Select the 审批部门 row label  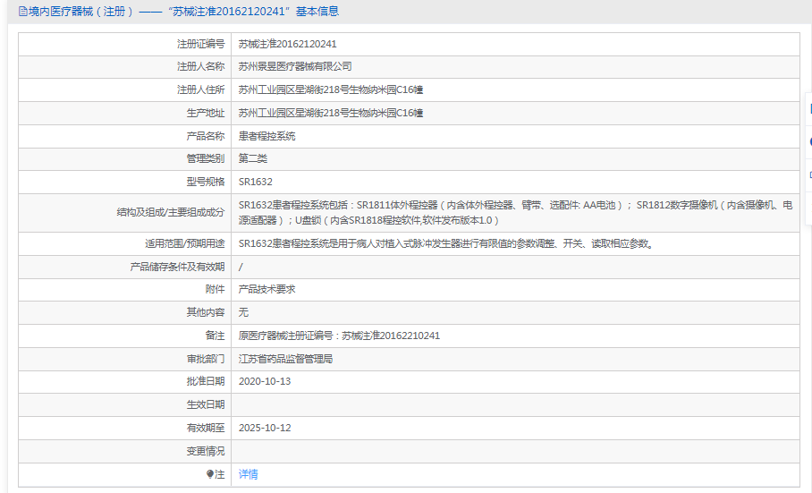click(x=206, y=359)
